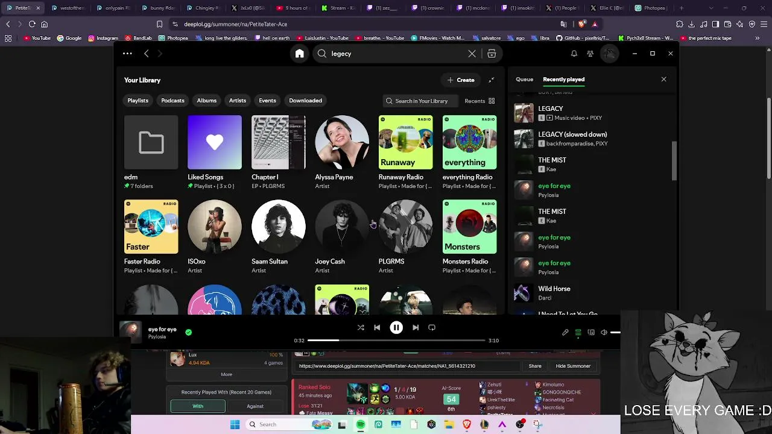Open the Spotify three-dot menu
772x434 pixels.
[127, 54]
